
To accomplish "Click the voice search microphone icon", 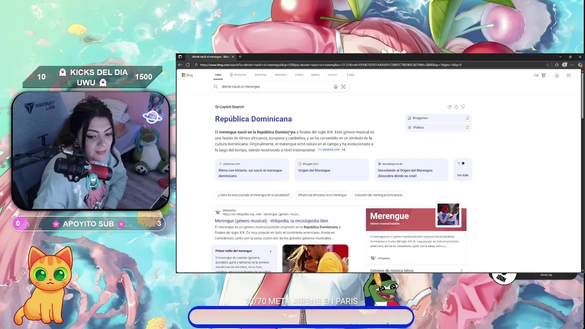I will pyautogui.click(x=335, y=87).
